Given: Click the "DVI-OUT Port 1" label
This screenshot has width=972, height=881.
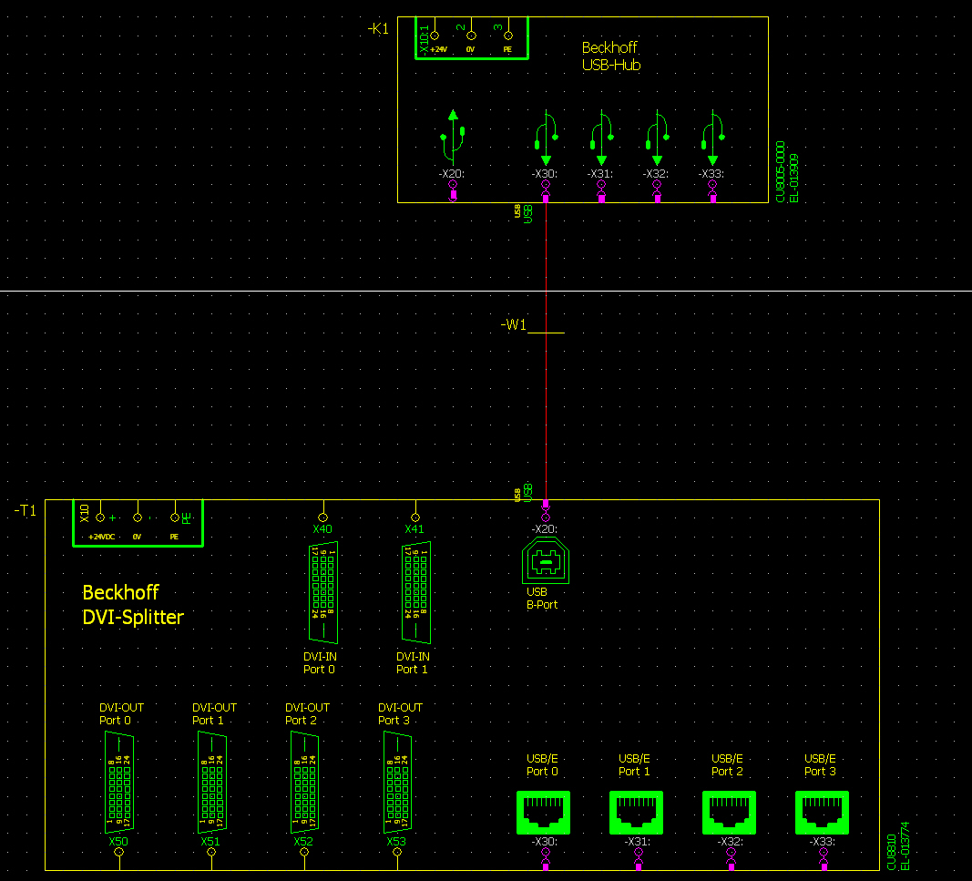Looking at the screenshot, I should (214, 713).
